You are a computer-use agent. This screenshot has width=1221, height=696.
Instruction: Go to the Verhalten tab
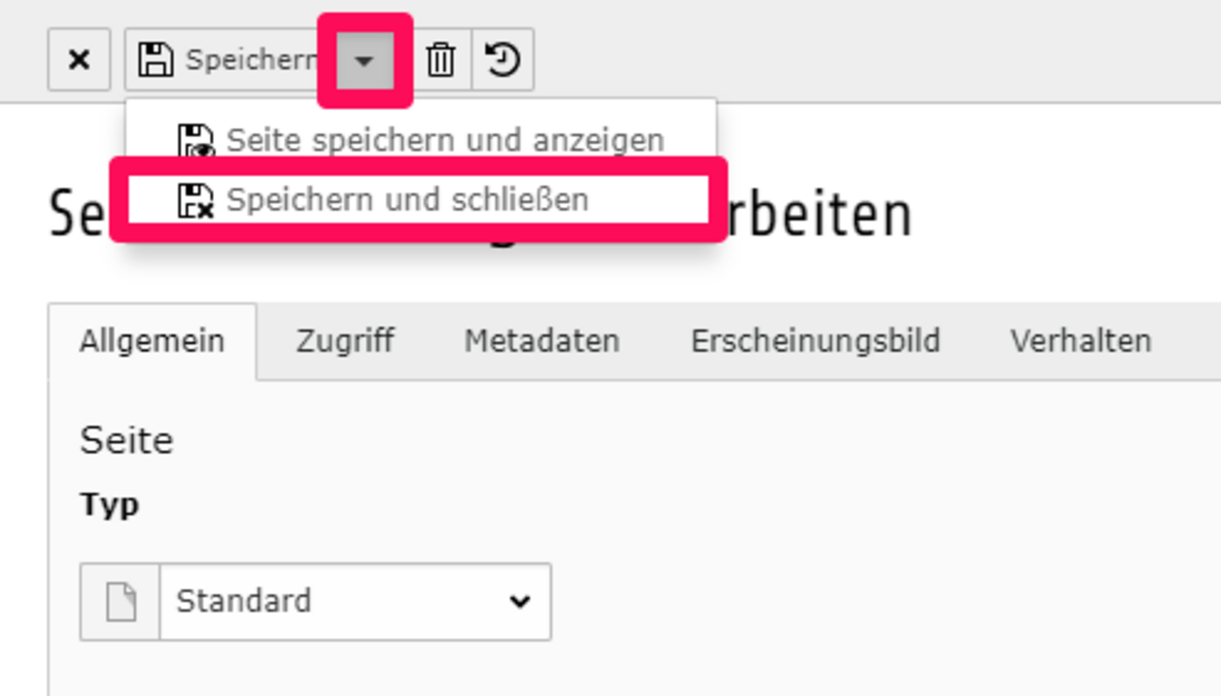[1080, 341]
